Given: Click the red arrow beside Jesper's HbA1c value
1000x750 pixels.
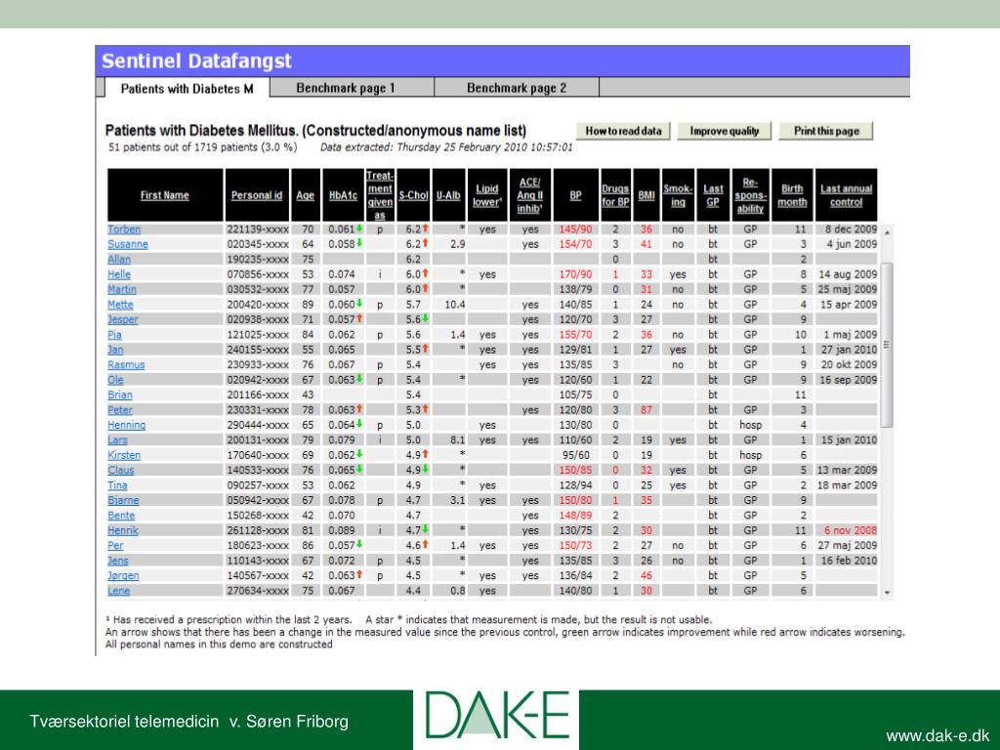Looking at the screenshot, I should (x=359, y=319).
